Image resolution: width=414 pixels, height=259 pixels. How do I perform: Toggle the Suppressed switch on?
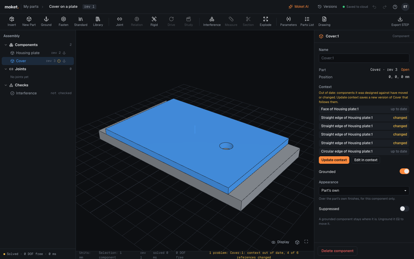pos(404,209)
